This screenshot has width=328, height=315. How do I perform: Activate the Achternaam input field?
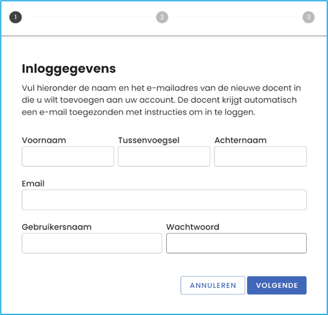260,157
